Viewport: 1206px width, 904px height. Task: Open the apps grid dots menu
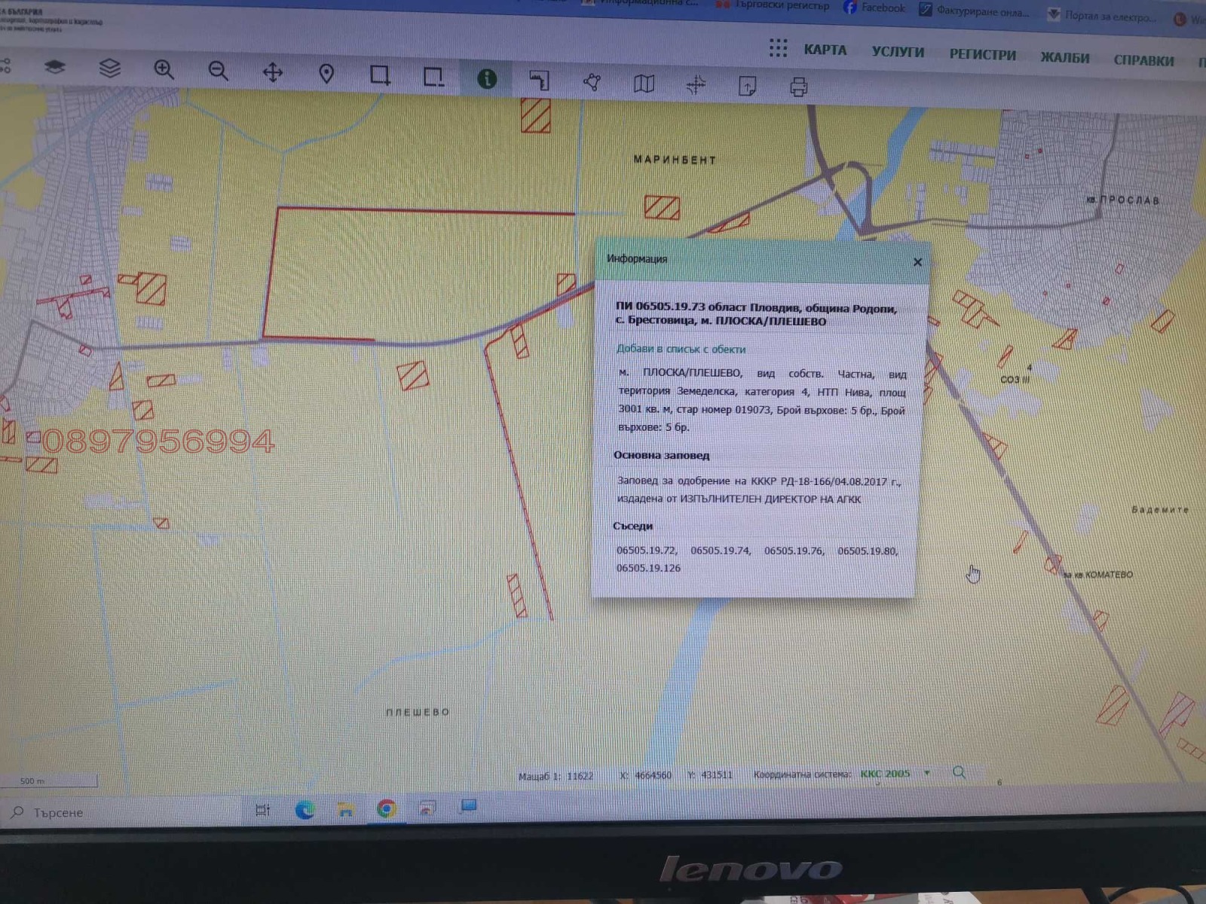click(x=778, y=48)
